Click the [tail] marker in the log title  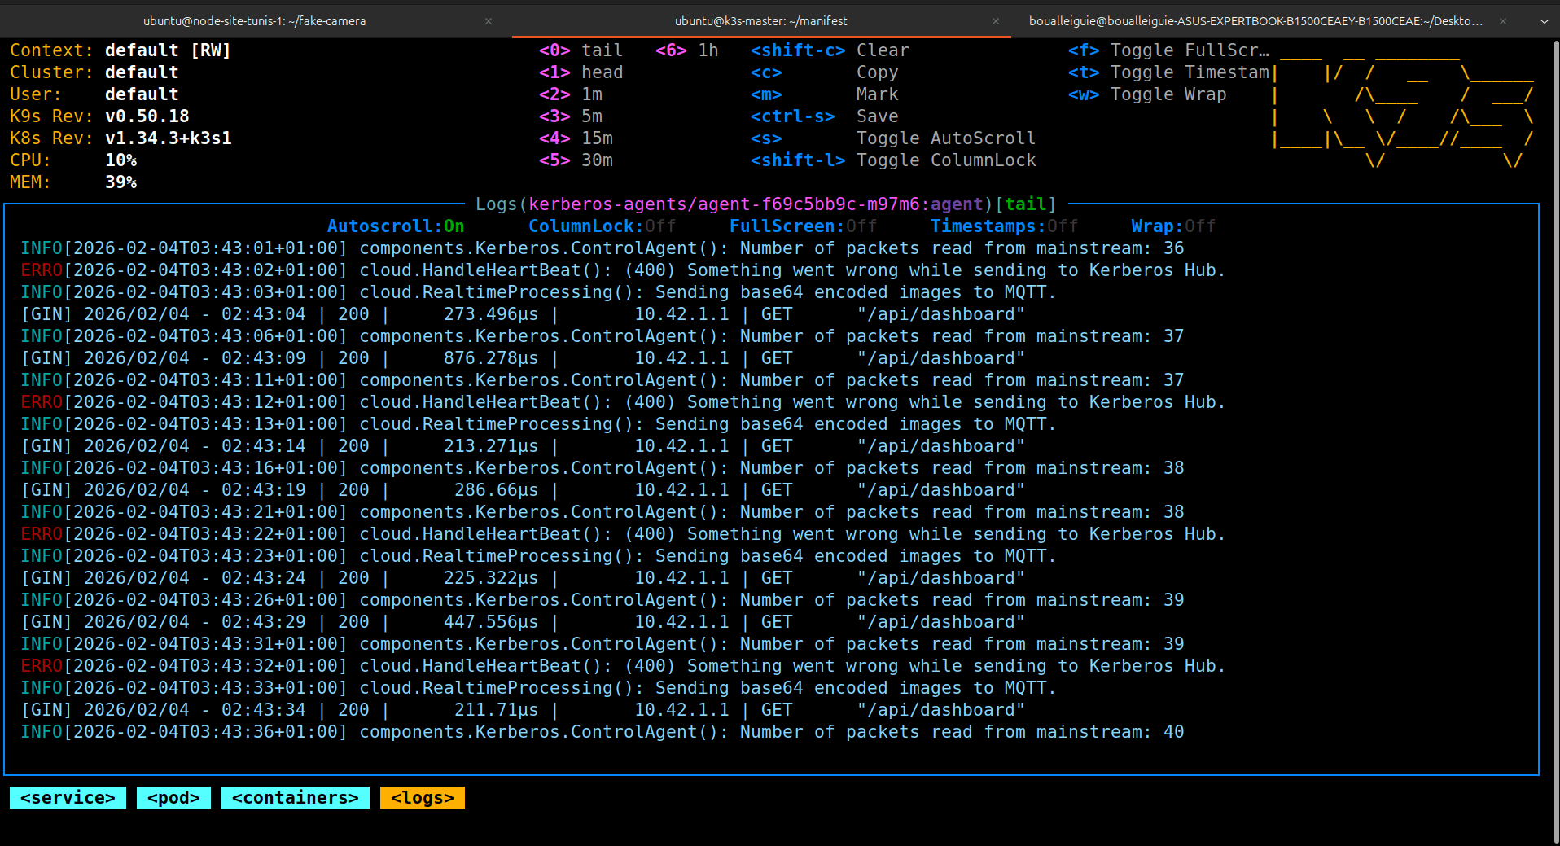click(1026, 204)
